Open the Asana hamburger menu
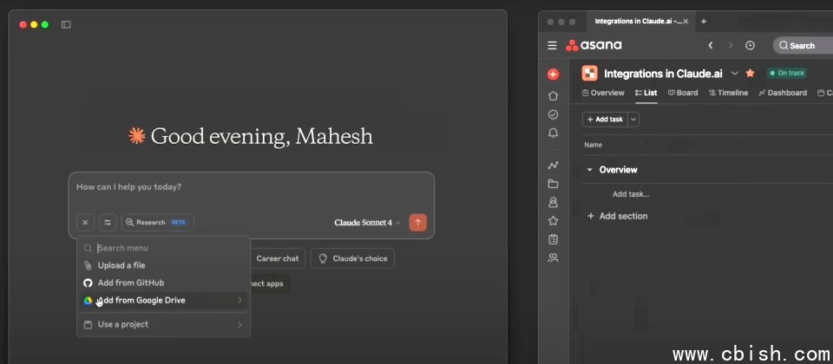The width and height of the screenshot is (833, 364). (553, 46)
